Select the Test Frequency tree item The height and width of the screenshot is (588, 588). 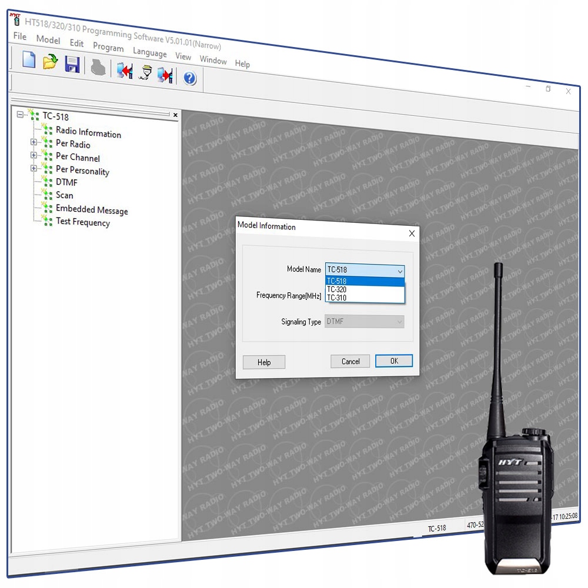point(83,222)
